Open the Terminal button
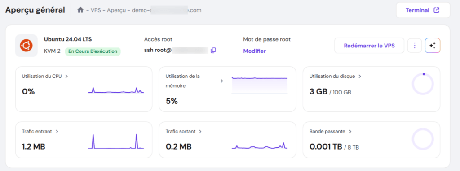 (x=423, y=10)
